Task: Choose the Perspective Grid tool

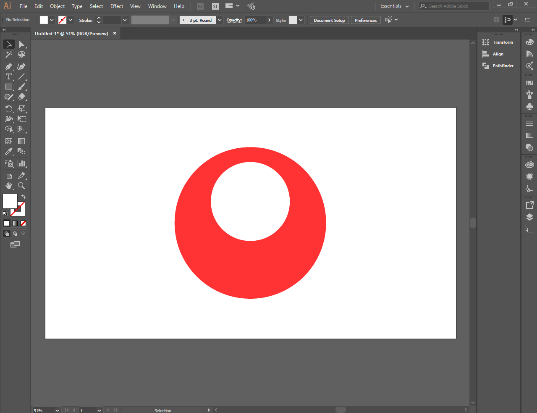Action: [21, 129]
